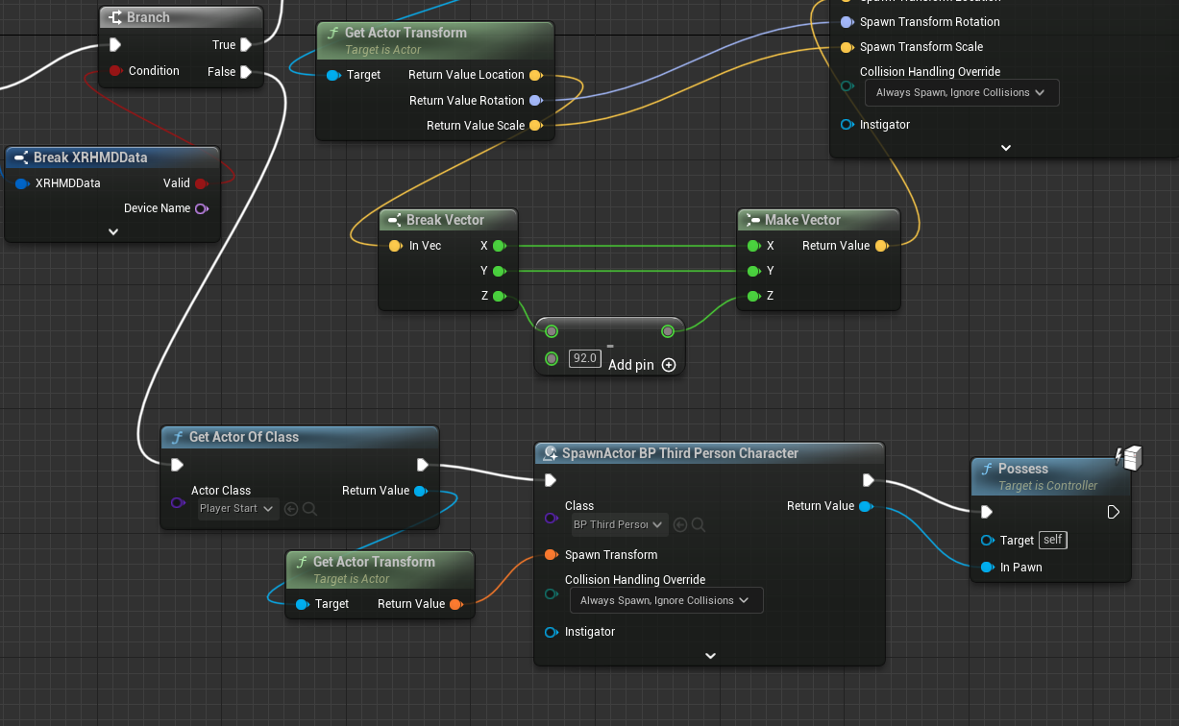Click browse magnifier icon beside Player Start
Viewport: 1179px width, 726px height.
[309, 509]
